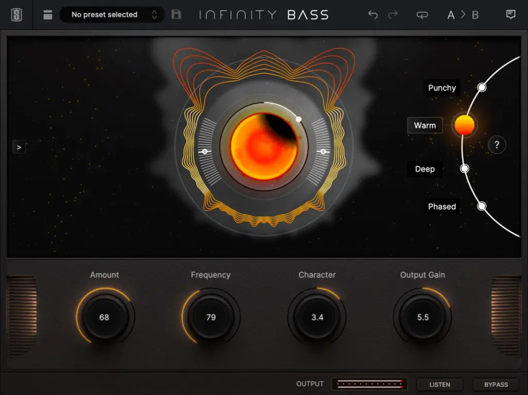
Task: Select the Phased mode
Action: click(x=442, y=207)
